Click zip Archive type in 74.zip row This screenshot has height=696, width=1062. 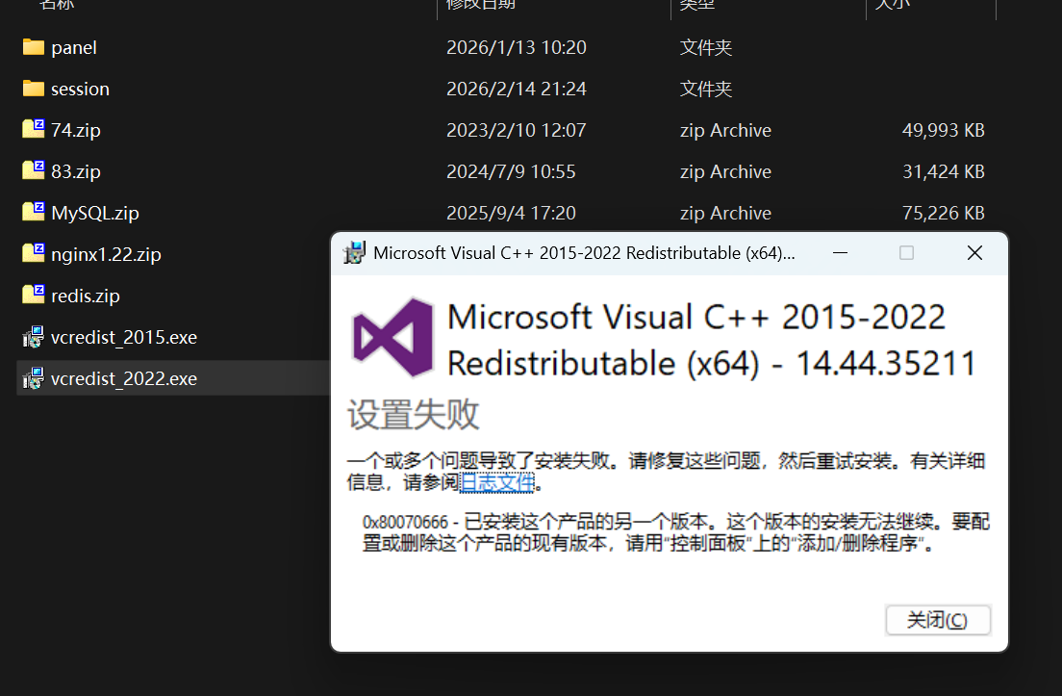(725, 130)
